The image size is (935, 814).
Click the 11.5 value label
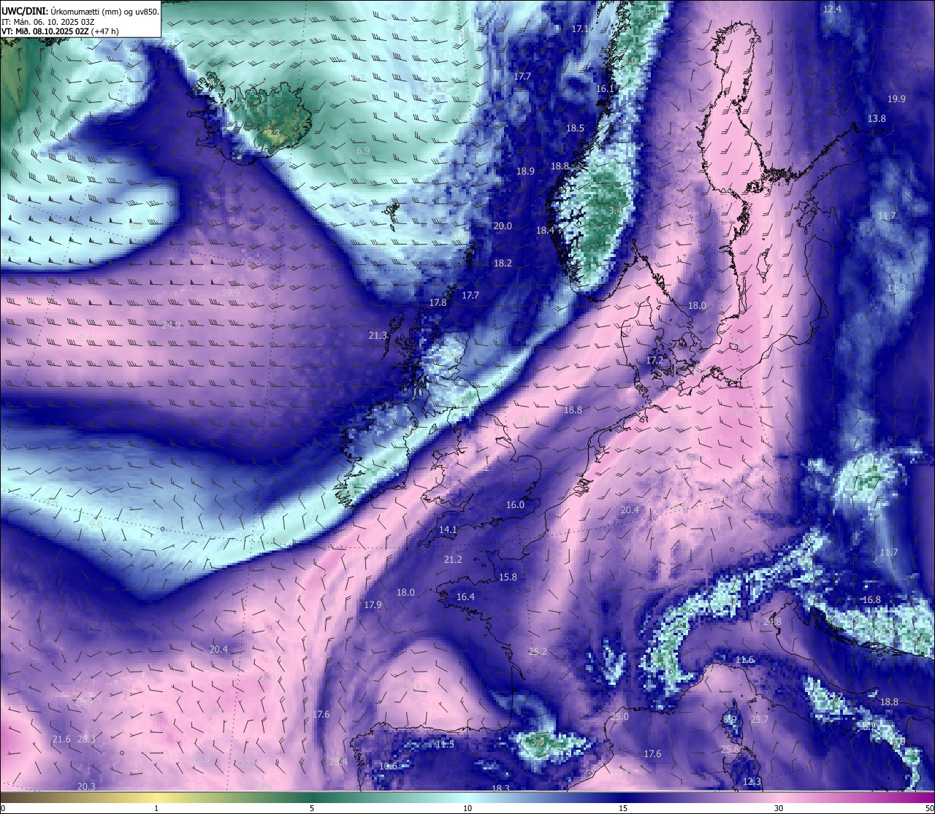[x=445, y=745]
